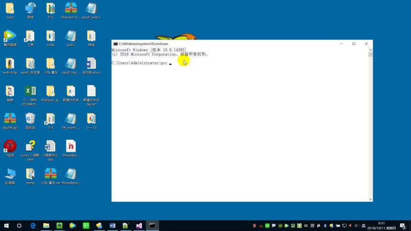Screen dimensions: 411x231
Task: Select the red 'h' threadpo header file
Action: 71,148
